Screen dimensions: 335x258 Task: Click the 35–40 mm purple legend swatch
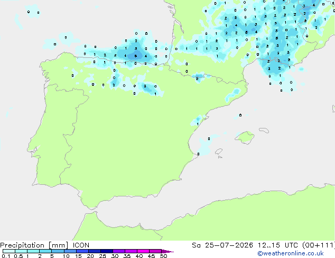tap(131, 251)
